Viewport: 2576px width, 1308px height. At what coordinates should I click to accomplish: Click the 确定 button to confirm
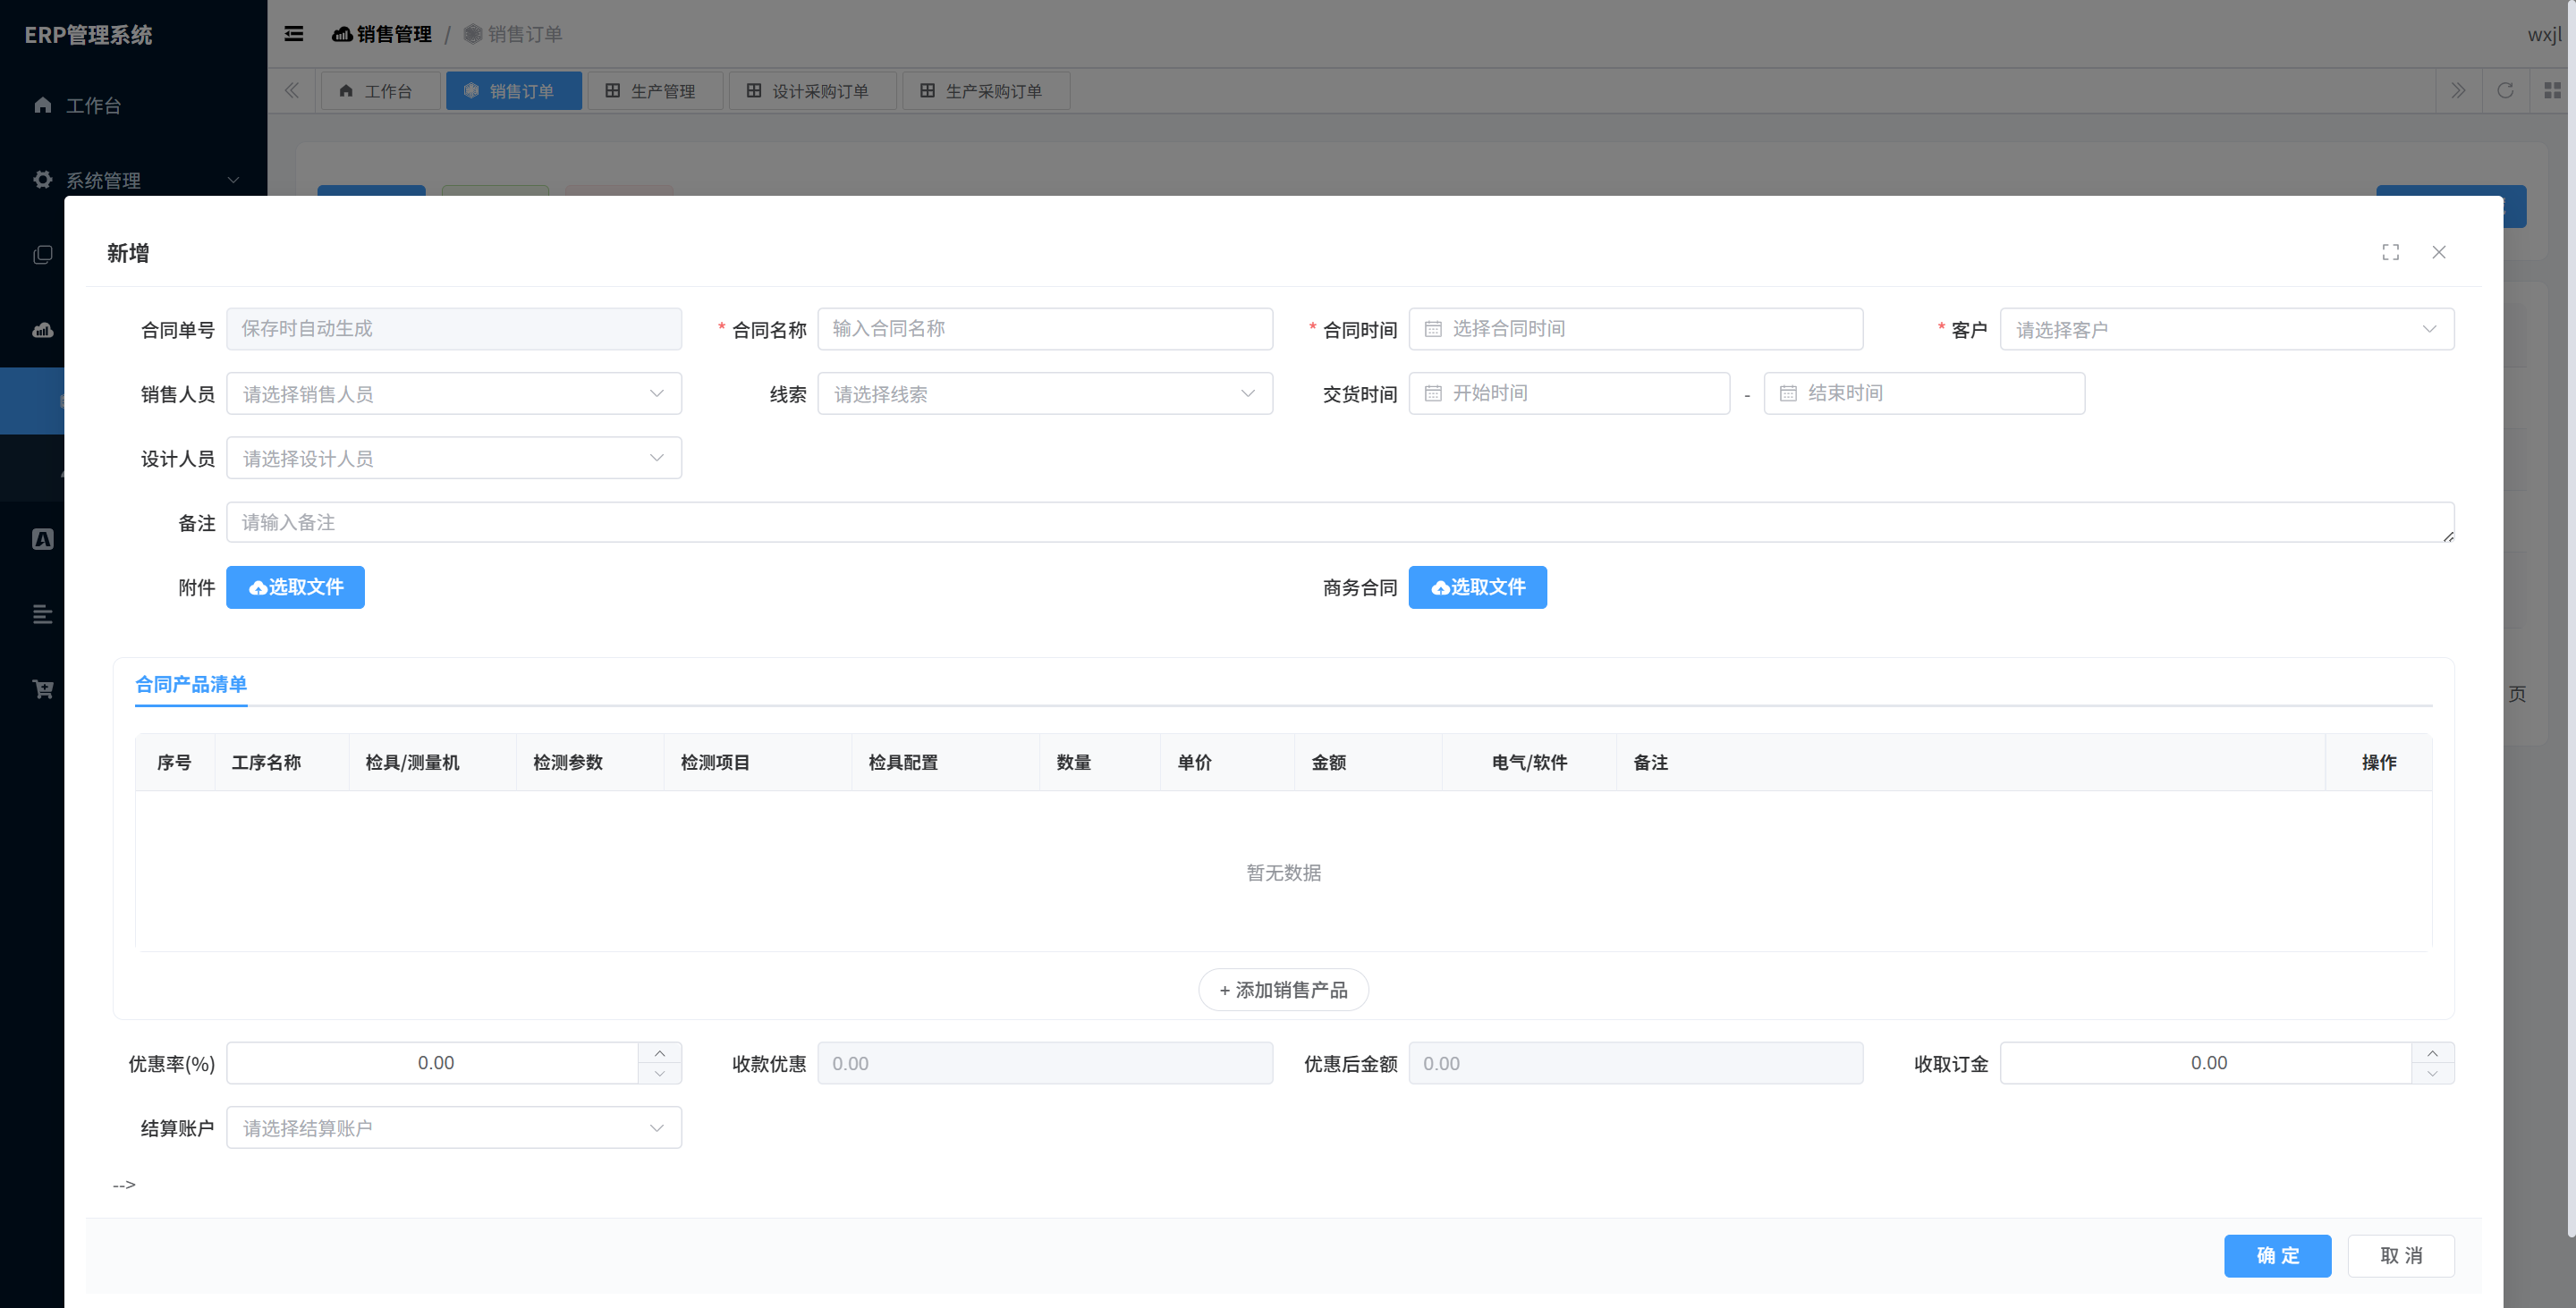pyautogui.click(x=2277, y=1255)
